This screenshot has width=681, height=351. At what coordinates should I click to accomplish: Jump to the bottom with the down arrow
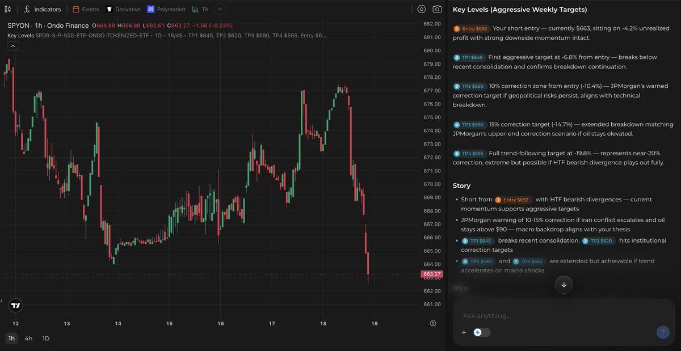coord(564,285)
